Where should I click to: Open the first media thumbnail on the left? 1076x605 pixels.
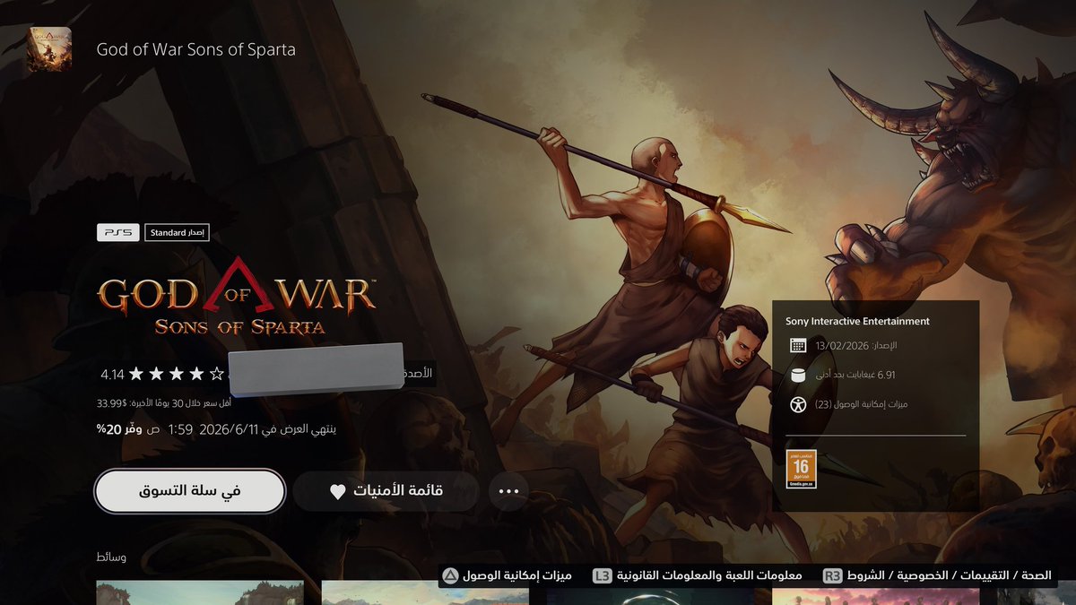tap(200, 592)
